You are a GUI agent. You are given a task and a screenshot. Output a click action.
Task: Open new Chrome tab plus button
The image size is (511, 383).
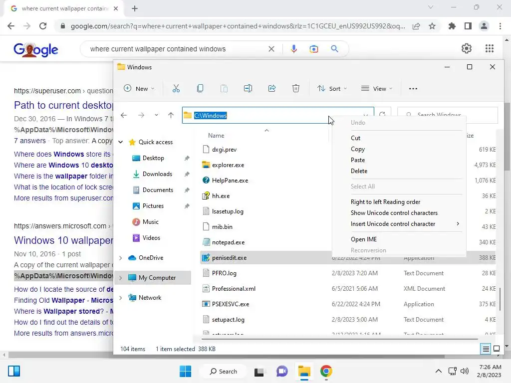[x=135, y=8]
